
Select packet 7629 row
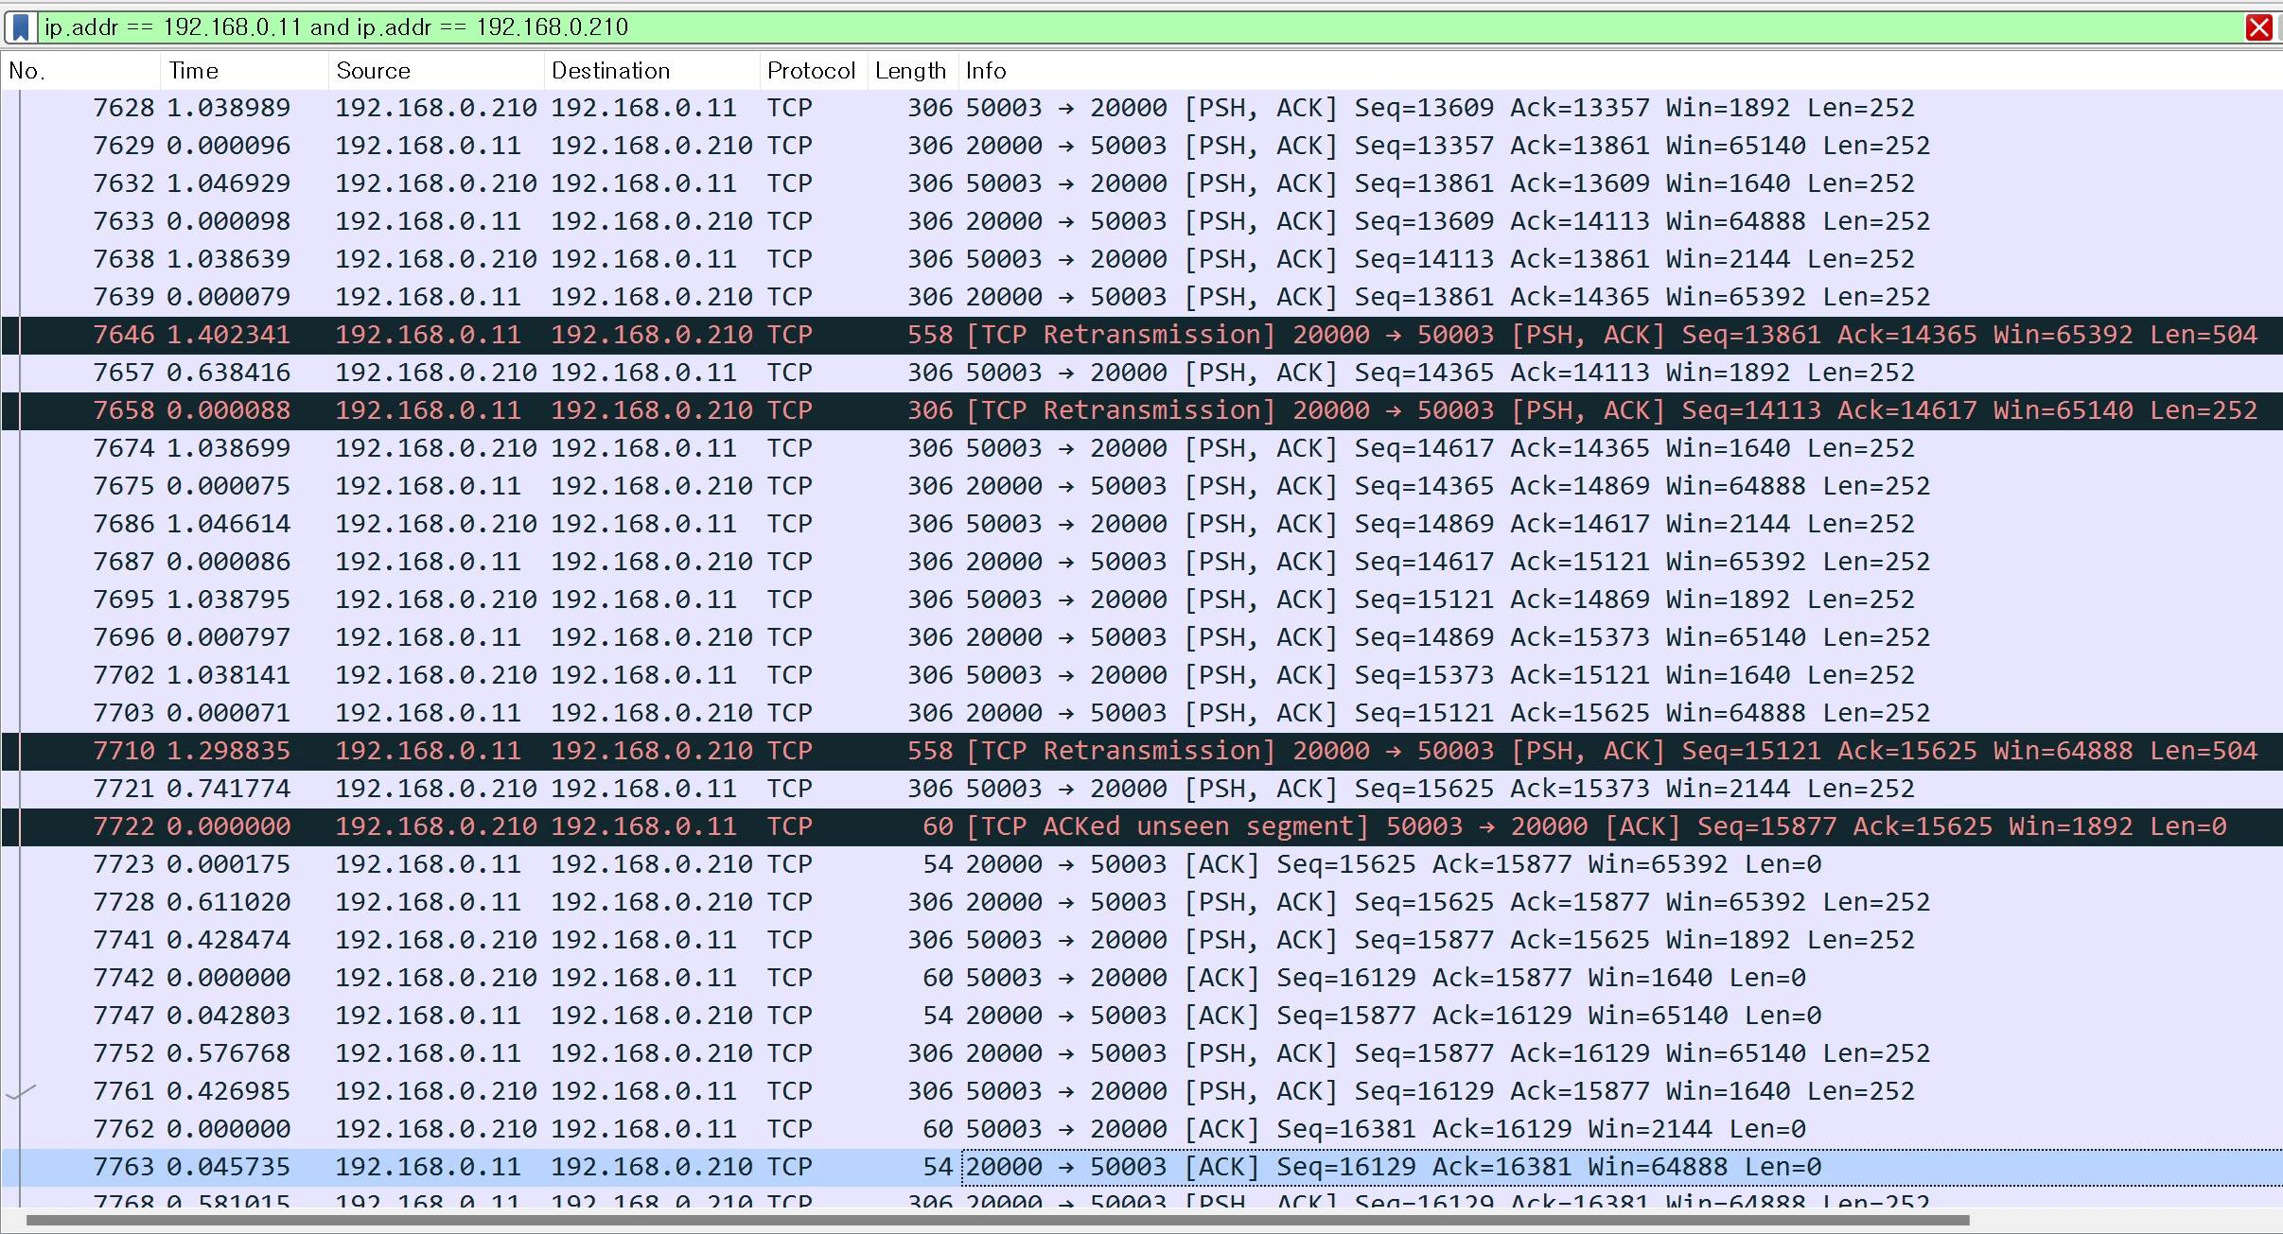click(x=1142, y=146)
